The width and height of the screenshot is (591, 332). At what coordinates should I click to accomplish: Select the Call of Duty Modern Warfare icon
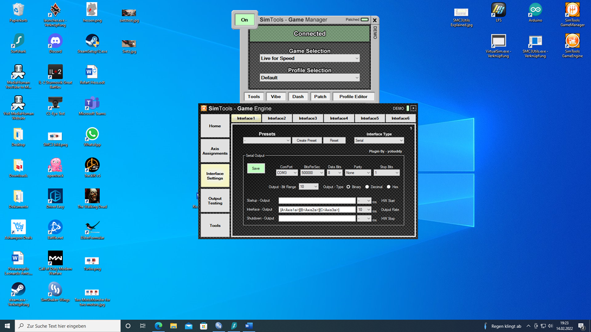pos(55,263)
